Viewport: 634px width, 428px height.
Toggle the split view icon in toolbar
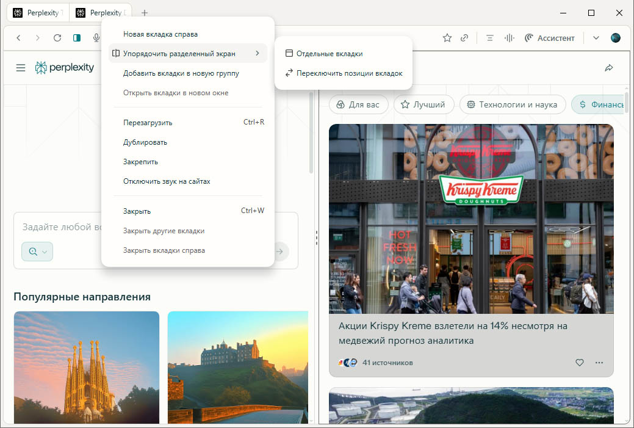tap(77, 38)
